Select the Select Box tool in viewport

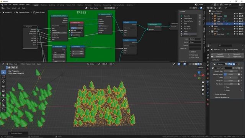(x=3, y=72)
